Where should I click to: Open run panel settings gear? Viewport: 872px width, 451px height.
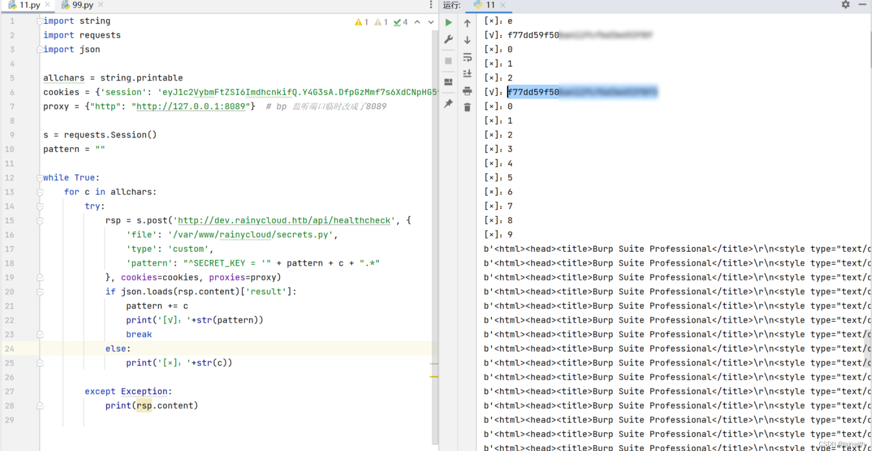[x=846, y=5]
